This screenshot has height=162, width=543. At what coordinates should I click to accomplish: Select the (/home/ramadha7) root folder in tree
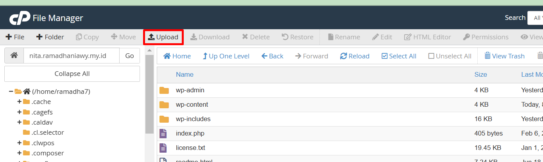(x=61, y=92)
